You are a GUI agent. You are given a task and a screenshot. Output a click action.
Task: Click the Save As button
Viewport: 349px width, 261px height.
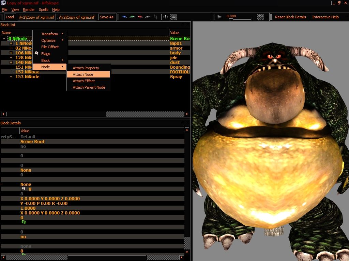click(107, 17)
